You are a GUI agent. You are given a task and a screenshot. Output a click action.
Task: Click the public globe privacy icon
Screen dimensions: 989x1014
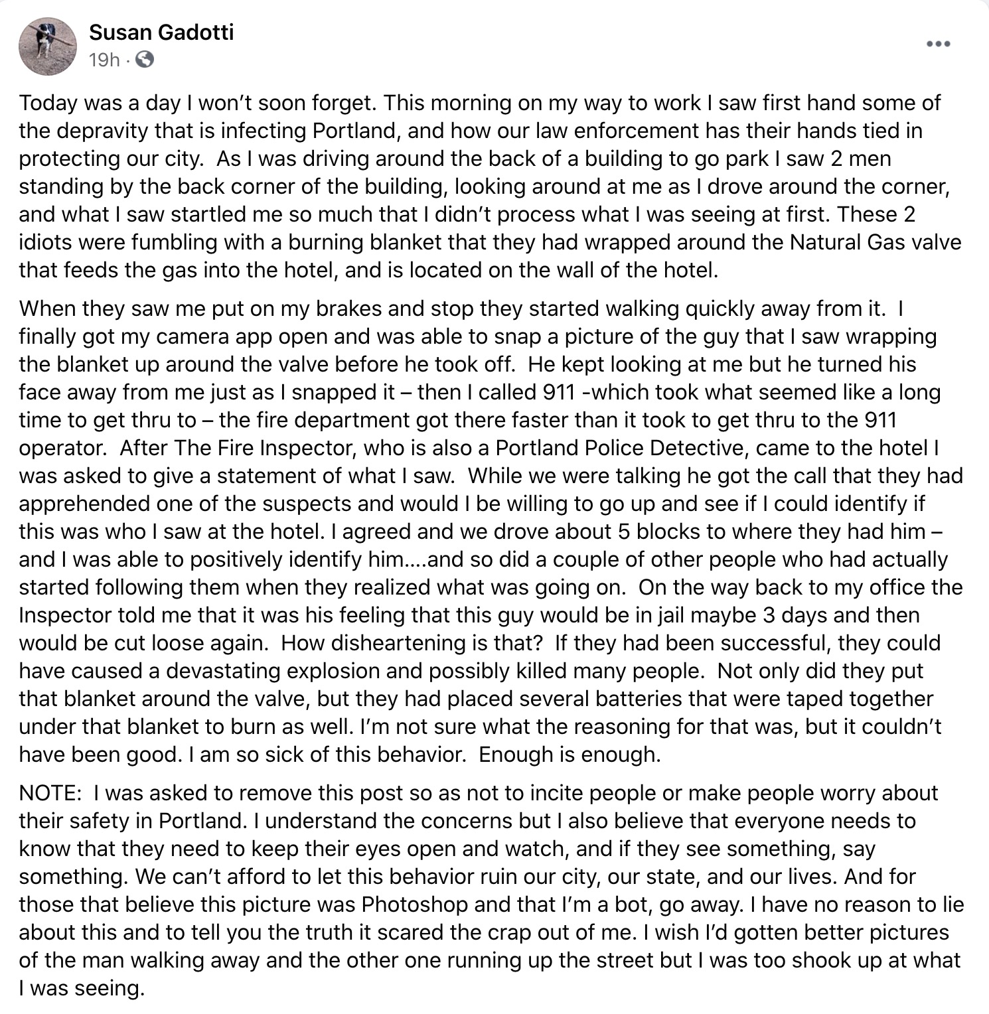click(x=145, y=60)
